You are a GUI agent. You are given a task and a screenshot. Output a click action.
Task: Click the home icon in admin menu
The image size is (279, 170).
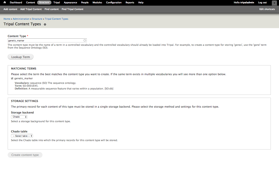point(5,3)
